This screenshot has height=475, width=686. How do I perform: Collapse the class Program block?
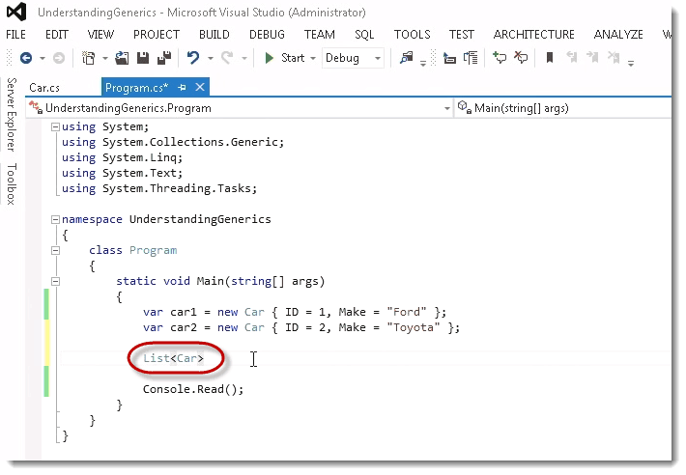click(55, 250)
